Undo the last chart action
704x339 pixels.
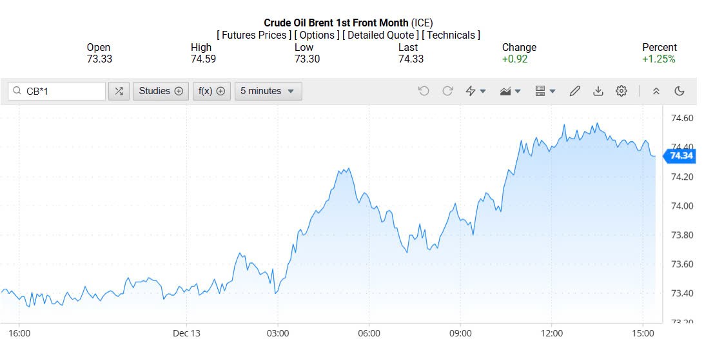[x=424, y=91]
